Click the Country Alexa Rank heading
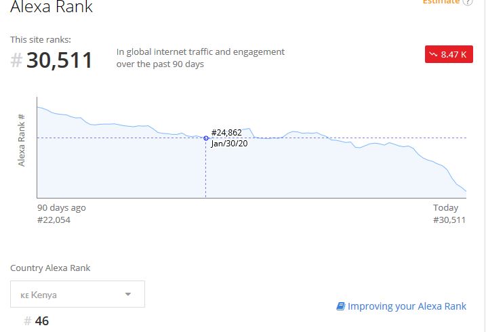This screenshot has width=486, height=332. point(50,268)
